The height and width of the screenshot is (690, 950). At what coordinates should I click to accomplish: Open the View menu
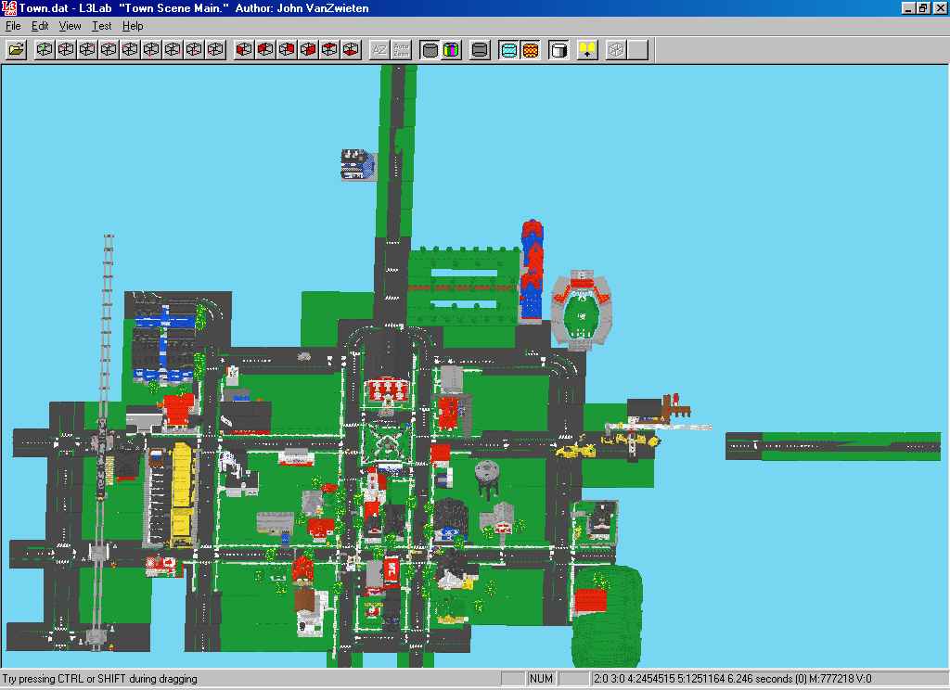pyautogui.click(x=71, y=26)
